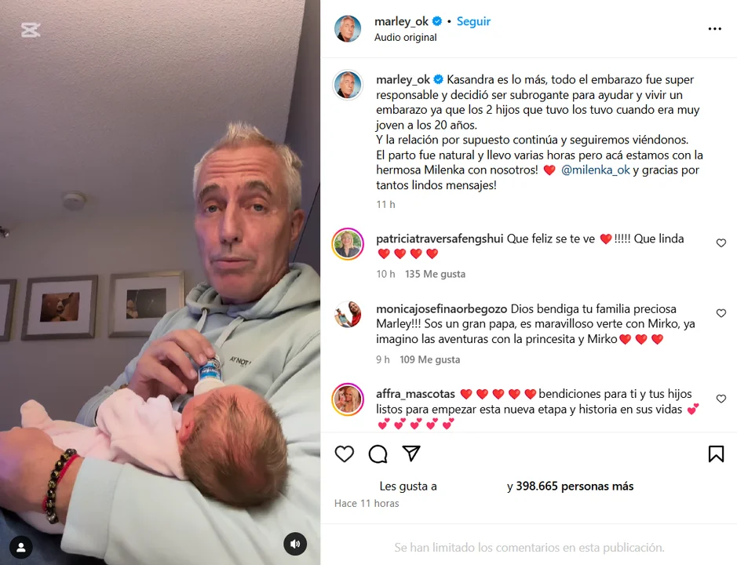Viewport: 737px width, 565px height.
Task: Like patriciatraversafengshui's comment
Action: (x=721, y=243)
